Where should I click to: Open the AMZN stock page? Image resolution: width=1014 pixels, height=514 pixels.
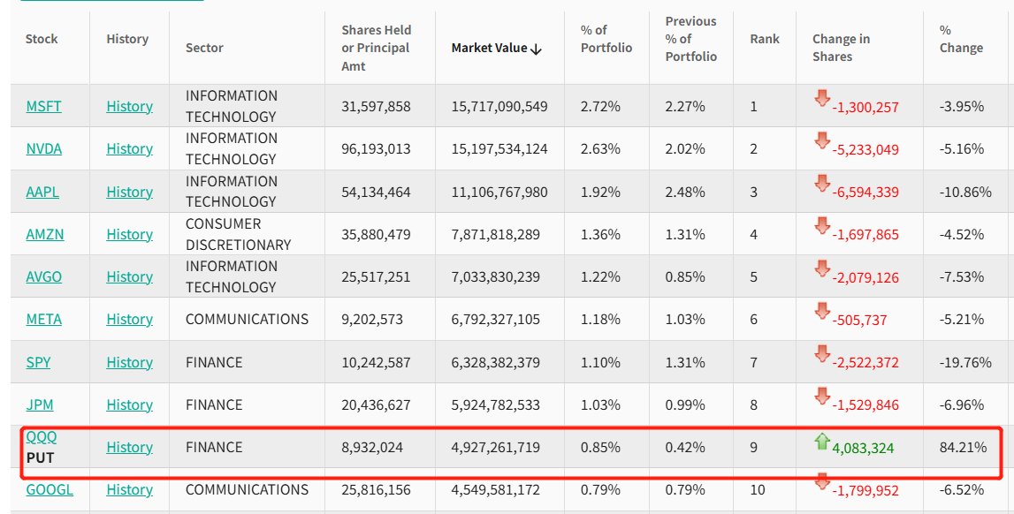pyautogui.click(x=44, y=234)
